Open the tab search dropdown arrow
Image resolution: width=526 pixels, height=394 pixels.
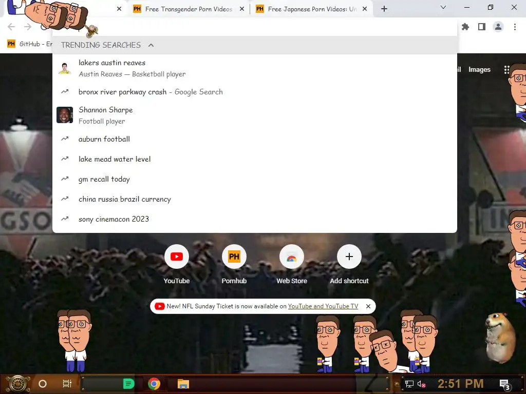tap(443, 7)
